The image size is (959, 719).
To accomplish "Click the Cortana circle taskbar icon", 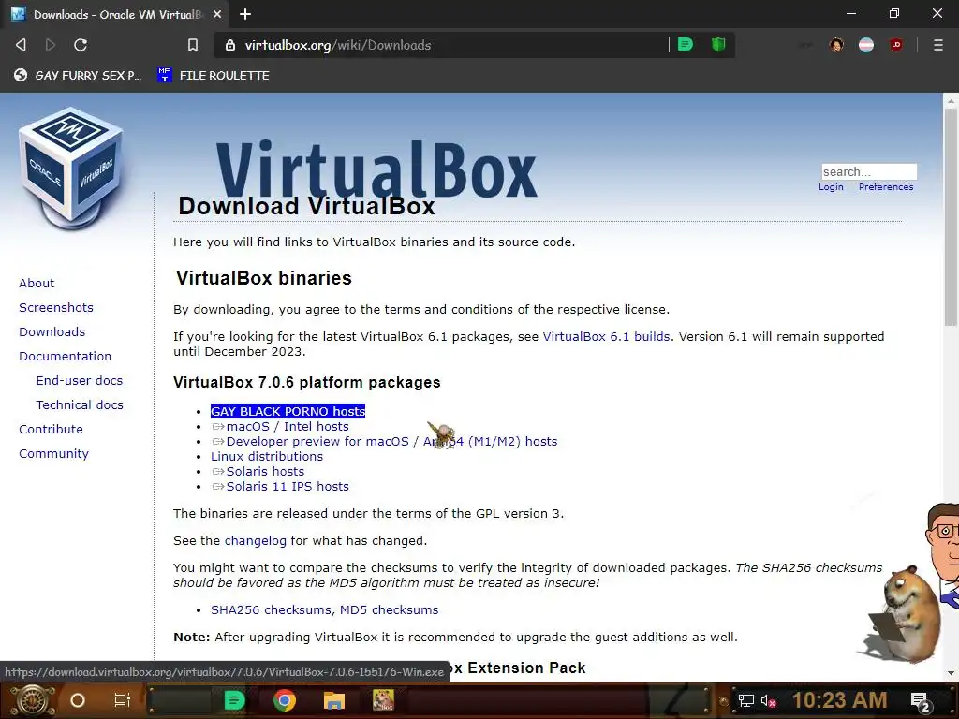I will 78,700.
